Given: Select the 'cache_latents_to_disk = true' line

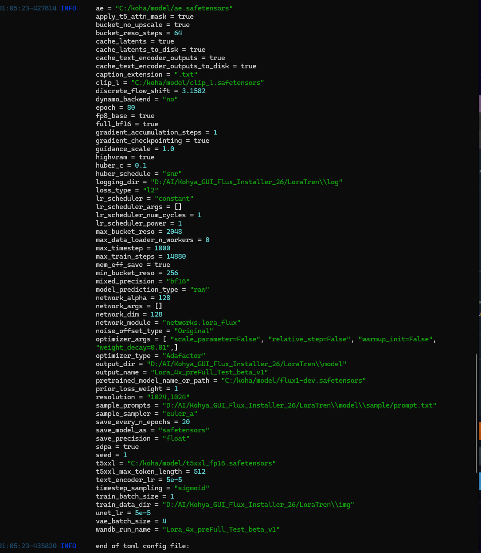Looking at the screenshot, I should (x=151, y=50).
